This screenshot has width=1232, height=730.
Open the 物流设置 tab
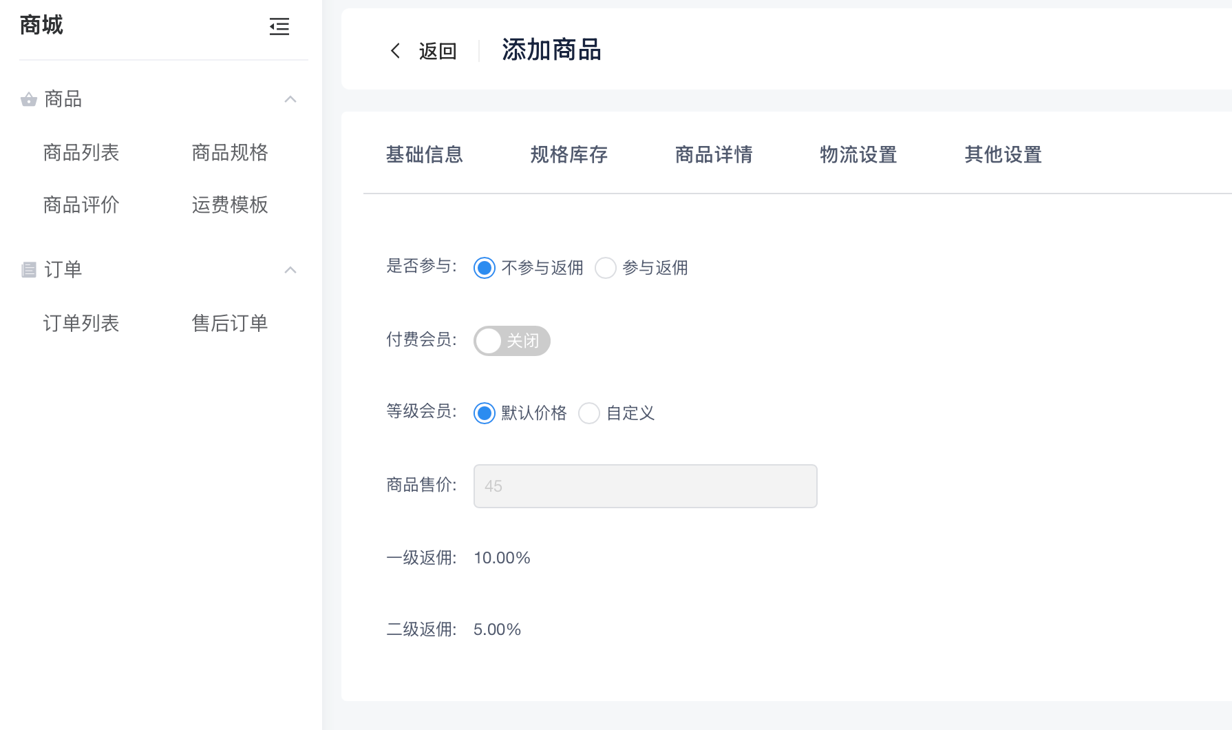[858, 155]
